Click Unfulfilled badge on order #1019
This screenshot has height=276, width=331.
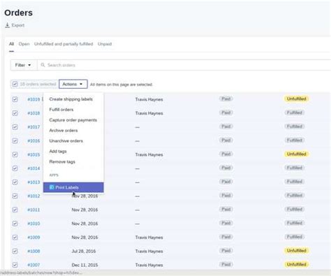296,99
